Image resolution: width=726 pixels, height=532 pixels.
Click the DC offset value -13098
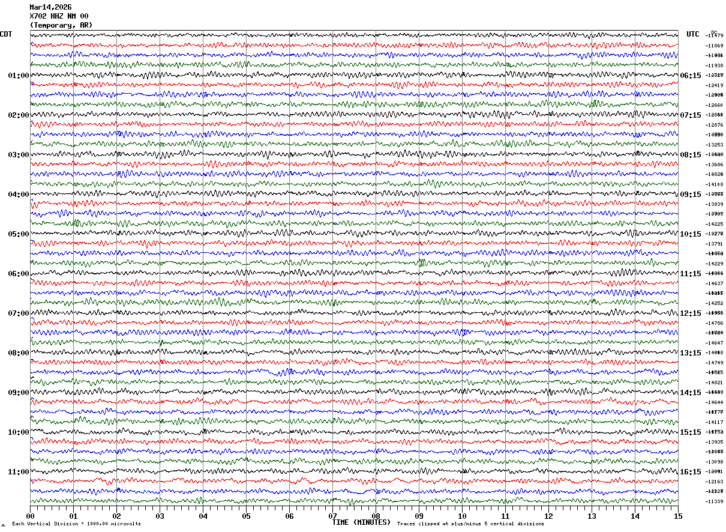pos(714,462)
